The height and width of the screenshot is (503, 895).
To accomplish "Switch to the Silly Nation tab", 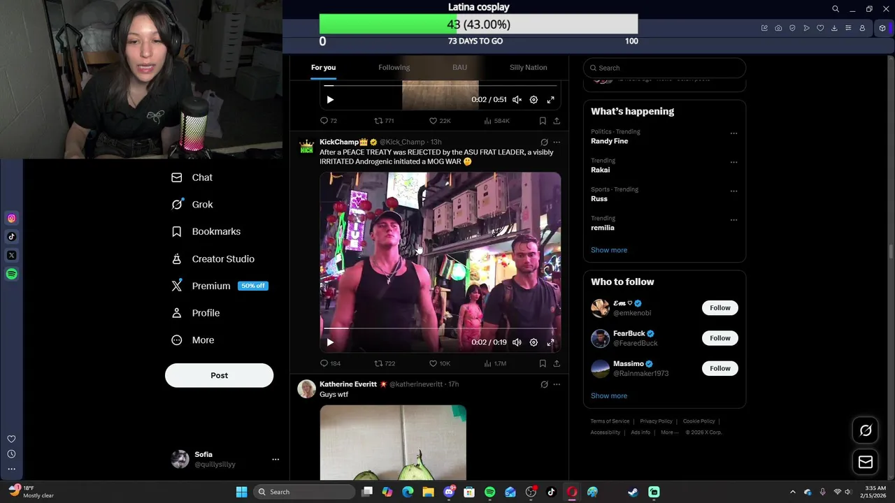I will pyautogui.click(x=528, y=68).
